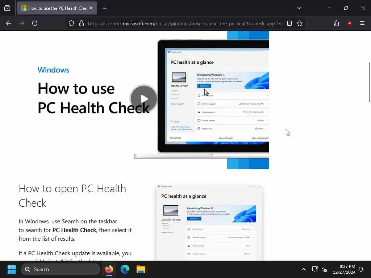The height and width of the screenshot is (278, 371).
Task: Close the PC Health Check tab
Action: point(91,8)
